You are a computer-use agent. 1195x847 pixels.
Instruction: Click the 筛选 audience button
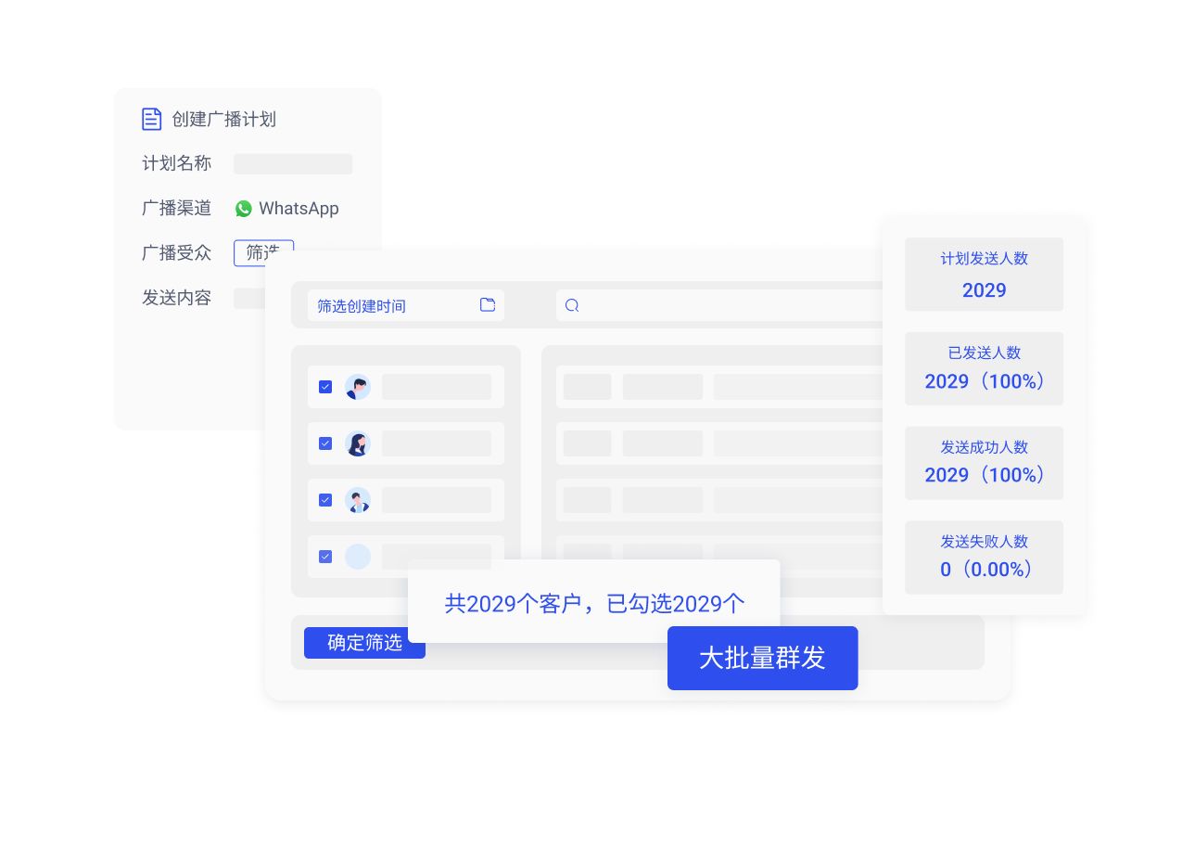coord(263,252)
